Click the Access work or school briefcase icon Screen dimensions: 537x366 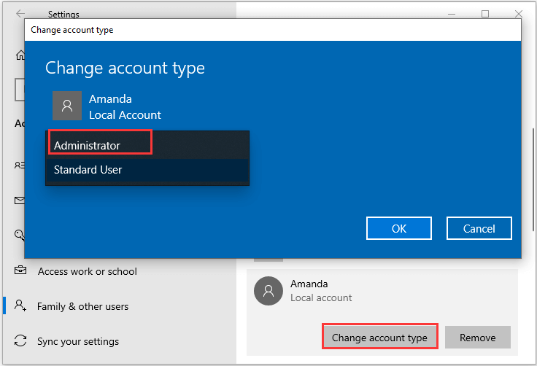(x=20, y=270)
